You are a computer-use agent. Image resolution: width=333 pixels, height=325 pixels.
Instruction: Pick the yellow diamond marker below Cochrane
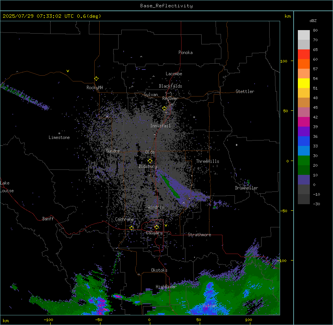pos(131,228)
